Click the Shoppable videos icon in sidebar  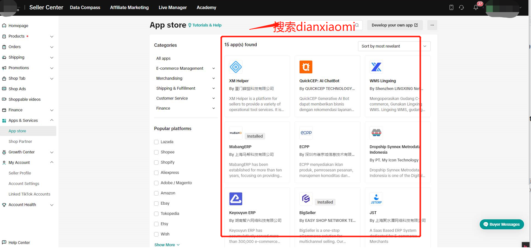tap(4, 99)
